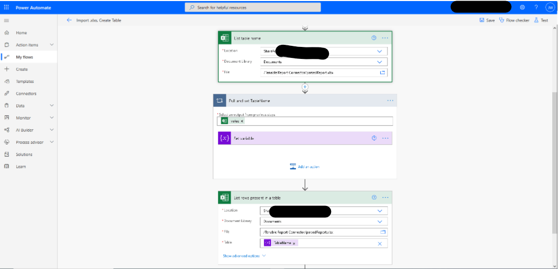Click the Solutions icon in sidebar
This screenshot has width=558, height=269.
pyautogui.click(x=6, y=154)
